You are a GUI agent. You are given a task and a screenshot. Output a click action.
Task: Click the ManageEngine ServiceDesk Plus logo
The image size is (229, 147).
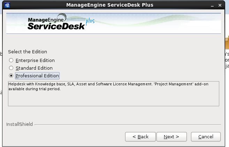[x=61, y=22]
